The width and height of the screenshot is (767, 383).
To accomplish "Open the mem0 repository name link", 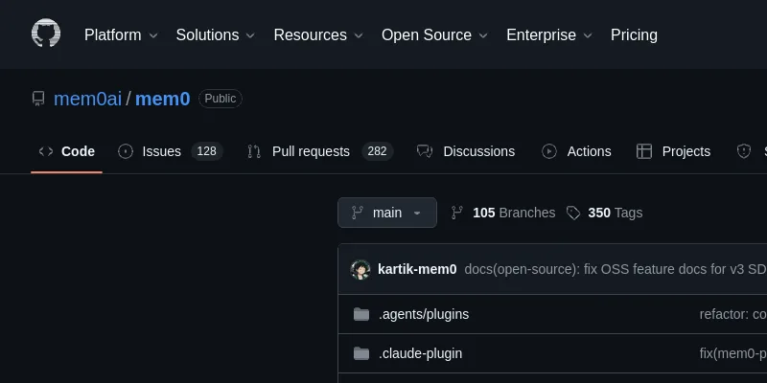I will pos(162,99).
